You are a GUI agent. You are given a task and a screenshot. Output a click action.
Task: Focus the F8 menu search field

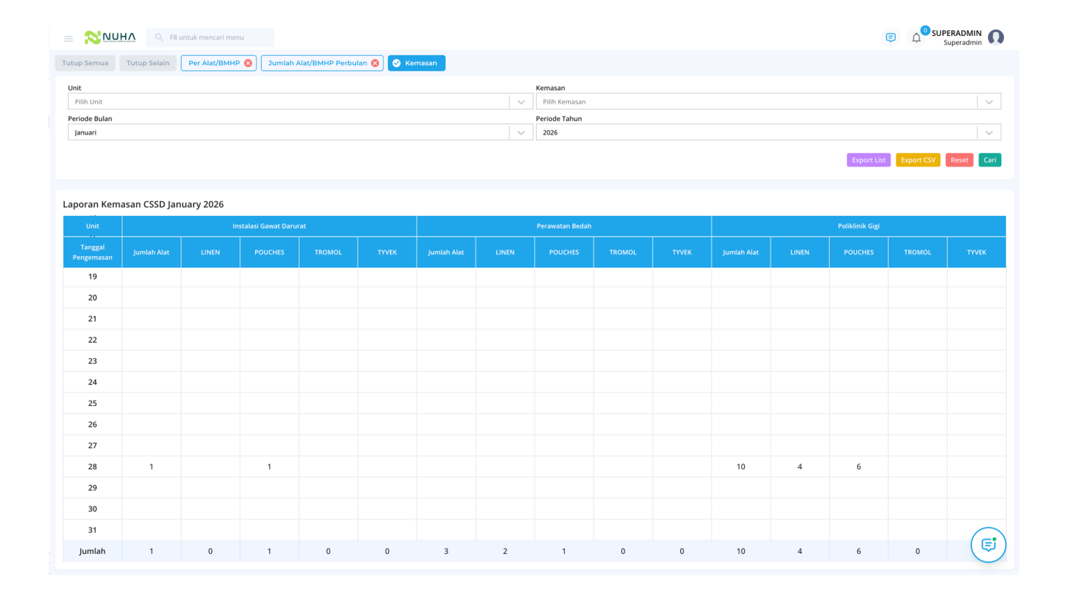(x=210, y=37)
